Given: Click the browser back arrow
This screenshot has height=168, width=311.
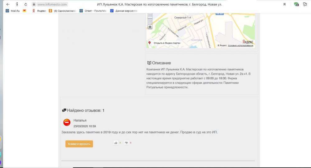Looking at the screenshot, I should click(x=8, y=4).
